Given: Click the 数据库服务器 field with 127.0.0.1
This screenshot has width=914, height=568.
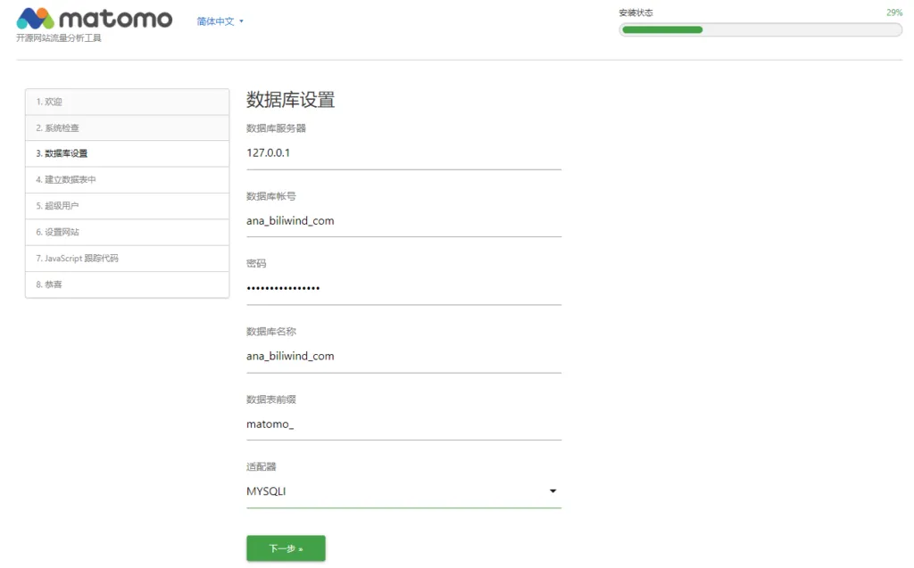Looking at the screenshot, I should click(x=403, y=152).
